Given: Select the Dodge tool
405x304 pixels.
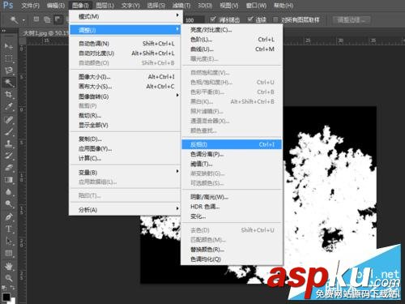Looking at the screenshot, I should click(9, 203).
